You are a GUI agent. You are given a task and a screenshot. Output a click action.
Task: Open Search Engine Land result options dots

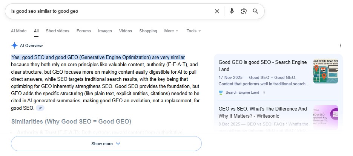pos(264,92)
